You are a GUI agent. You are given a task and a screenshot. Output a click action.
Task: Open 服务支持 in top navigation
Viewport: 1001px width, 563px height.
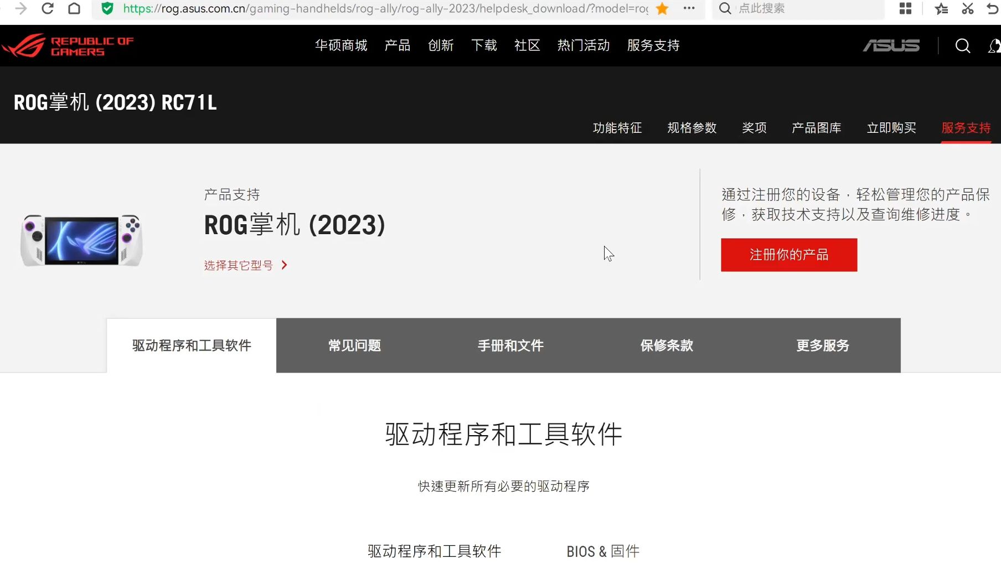pyautogui.click(x=653, y=45)
